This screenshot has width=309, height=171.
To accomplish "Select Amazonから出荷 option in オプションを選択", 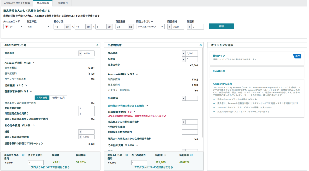I will pos(257,98).
